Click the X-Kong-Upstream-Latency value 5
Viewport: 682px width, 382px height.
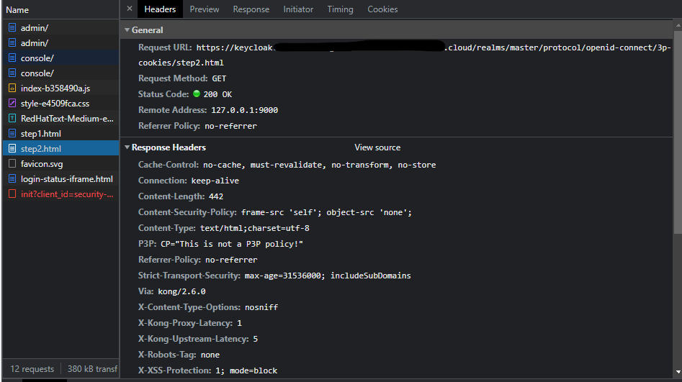[256, 339]
